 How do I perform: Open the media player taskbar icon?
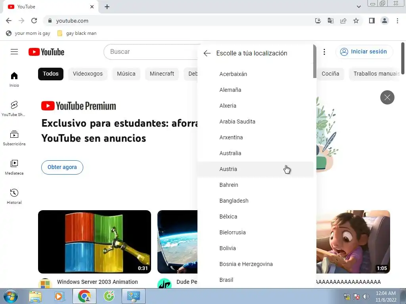[59, 296]
